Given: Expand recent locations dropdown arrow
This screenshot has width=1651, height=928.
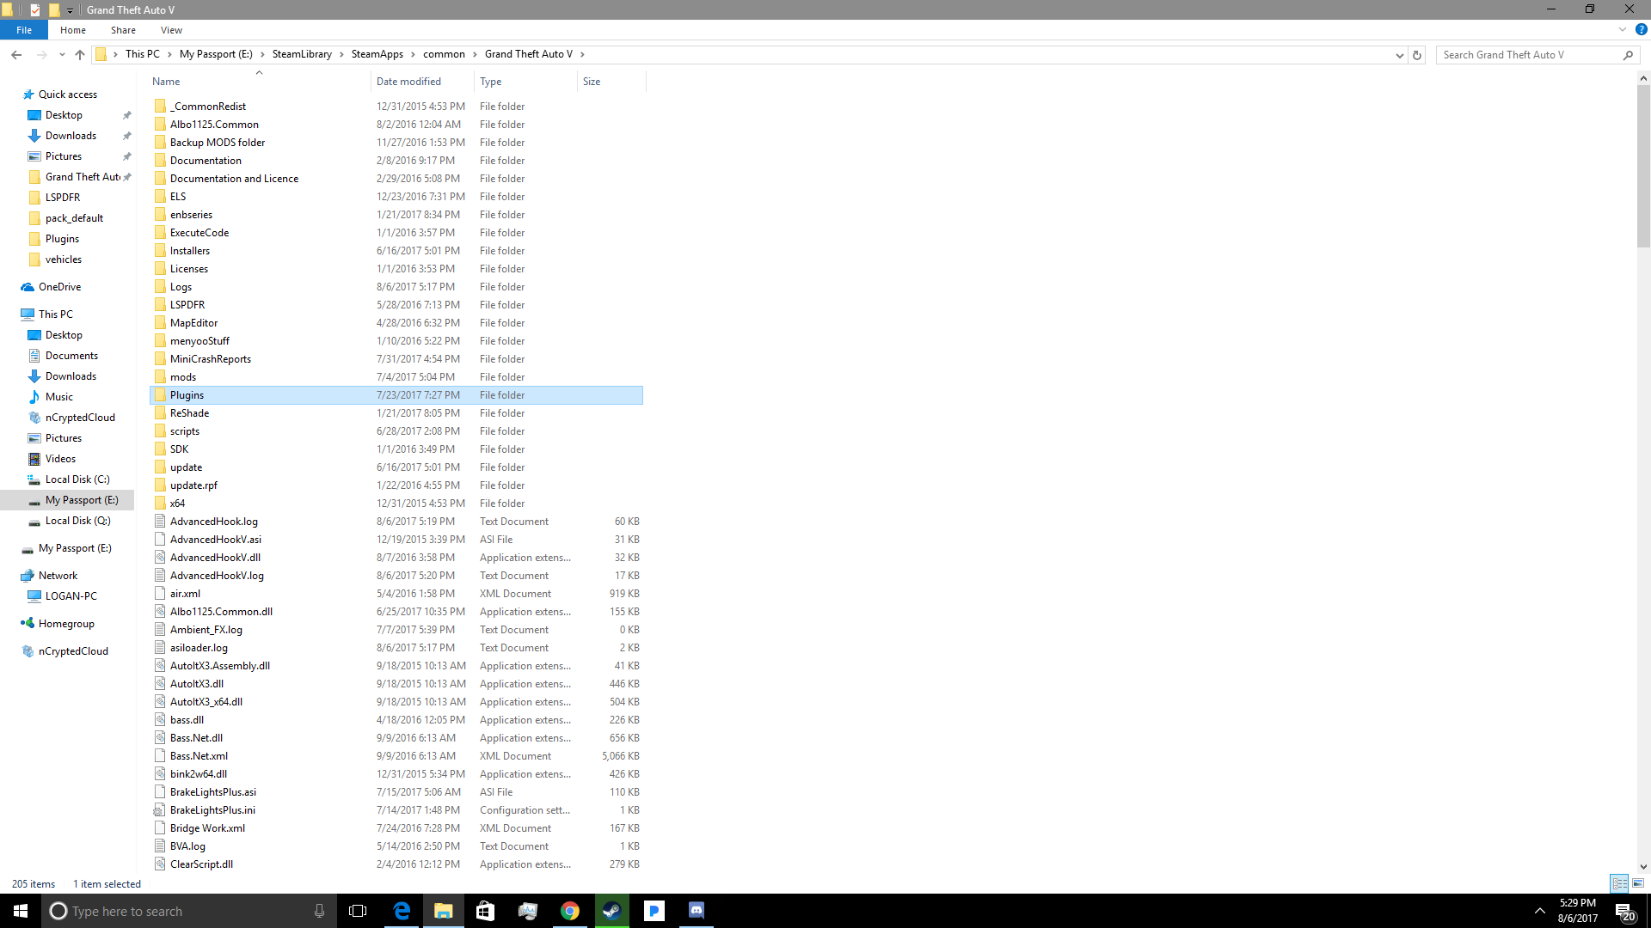Looking at the screenshot, I should tap(62, 54).
